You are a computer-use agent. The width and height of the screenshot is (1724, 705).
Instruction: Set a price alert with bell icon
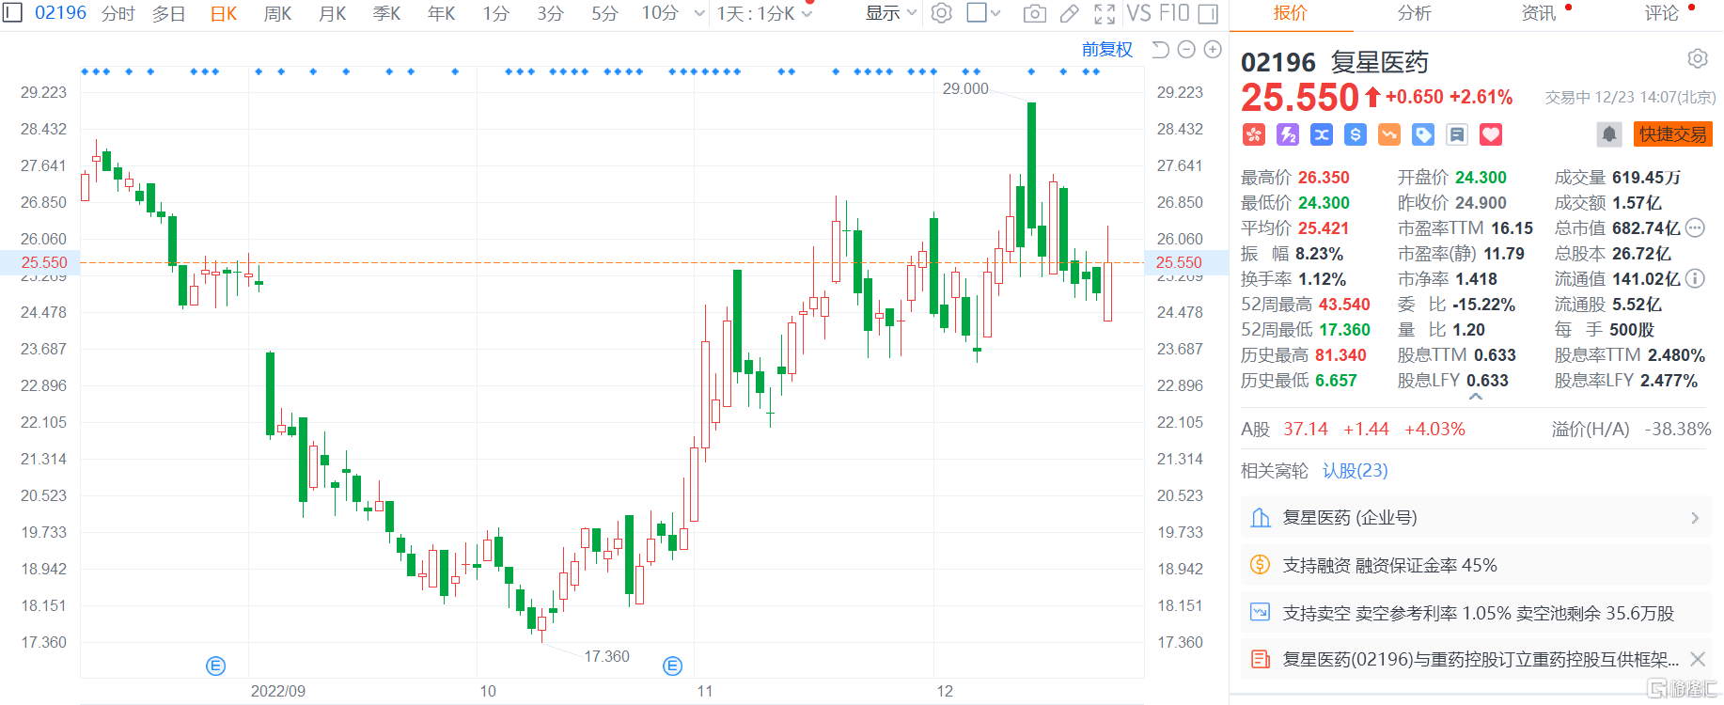[1609, 134]
